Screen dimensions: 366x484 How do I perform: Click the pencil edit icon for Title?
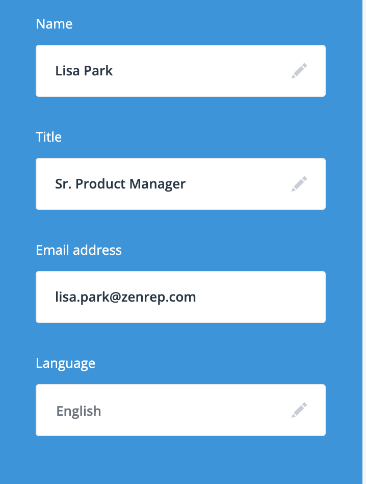[x=299, y=184]
